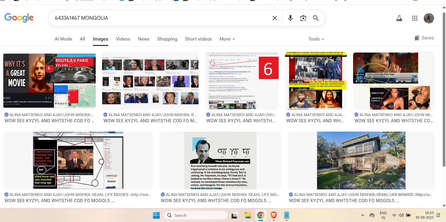Open the Google account profile picture
This screenshot has width=446, height=222.
pyautogui.click(x=429, y=18)
